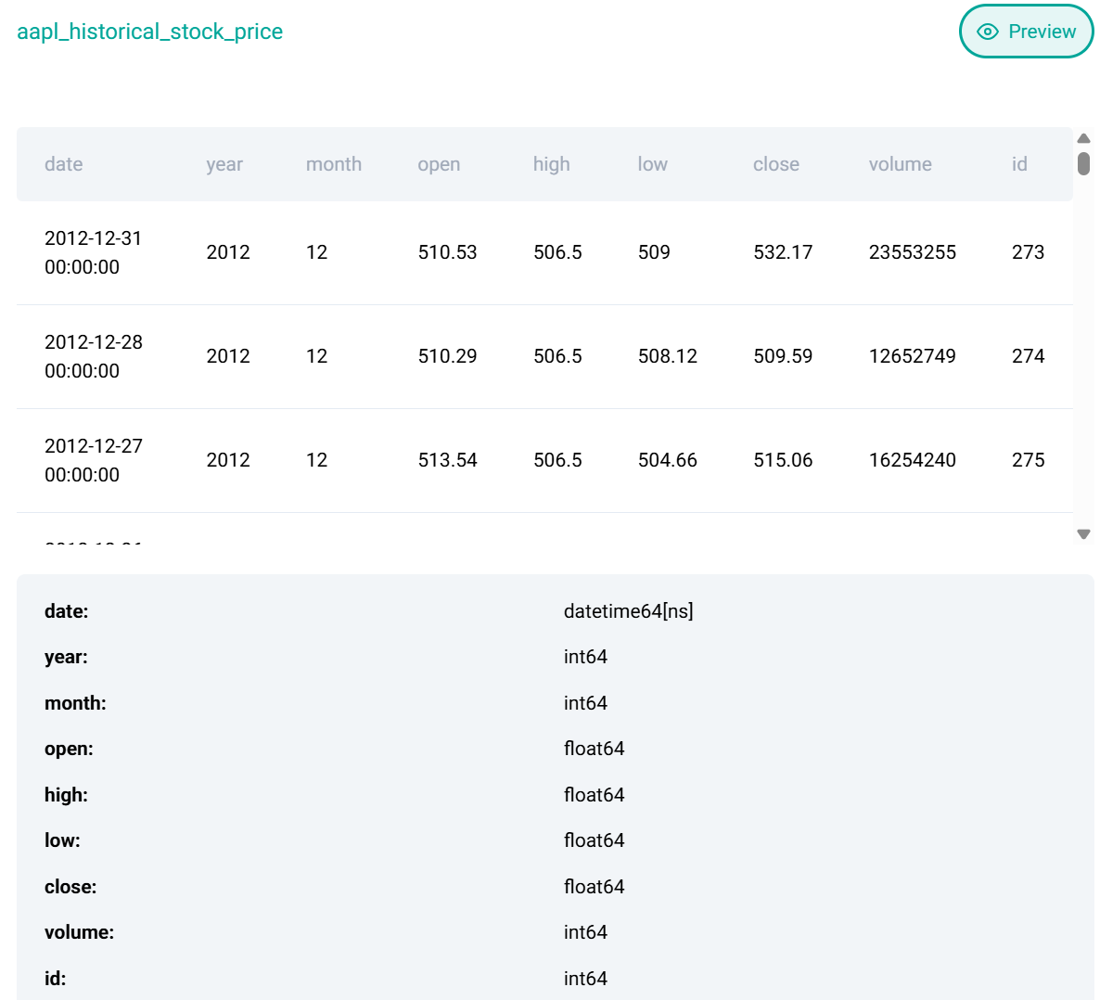Click the 'low:' schema label

tap(62, 840)
